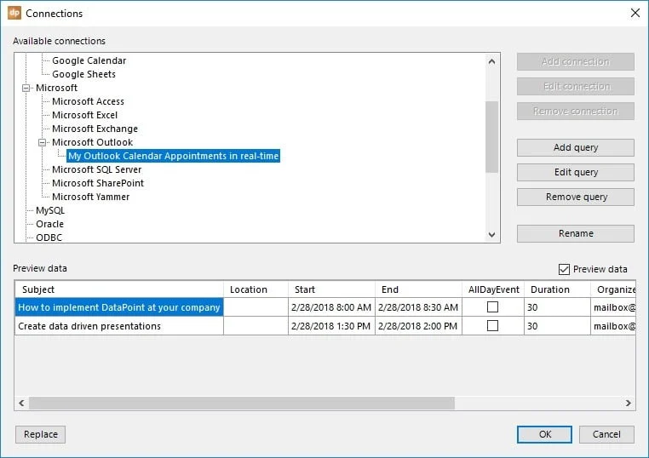Click the empty Location cell in the DataPoint row
Screen dimensions: 649x458
click(x=256, y=307)
